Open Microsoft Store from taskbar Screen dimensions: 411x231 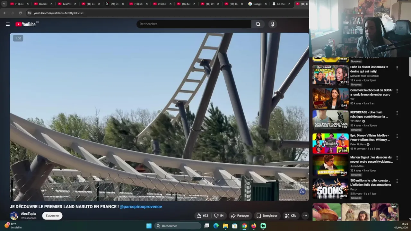pos(235,226)
